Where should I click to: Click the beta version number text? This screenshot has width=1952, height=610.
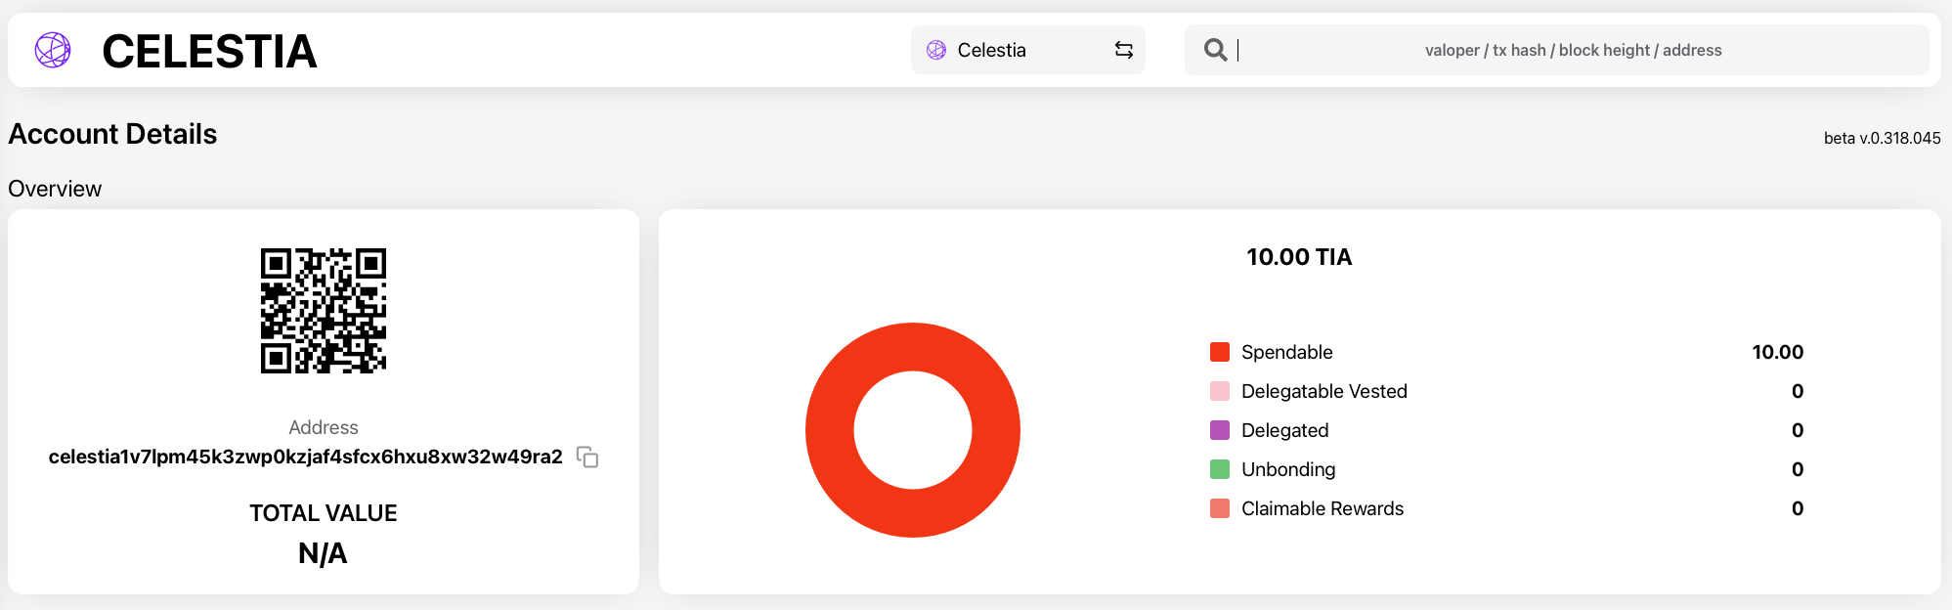[1882, 138]
